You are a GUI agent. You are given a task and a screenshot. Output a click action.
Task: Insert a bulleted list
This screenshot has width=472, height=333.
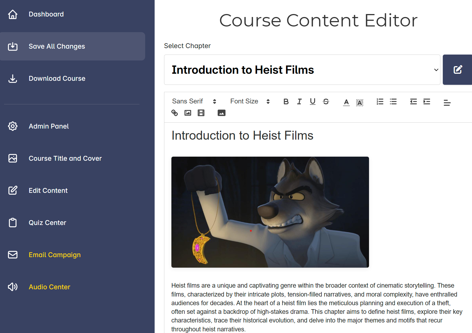coord(393,102)
